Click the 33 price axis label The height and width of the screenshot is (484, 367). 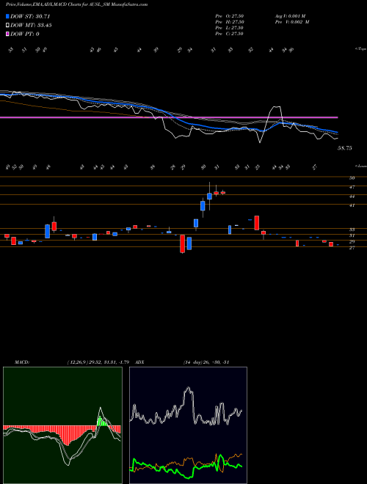[352, 230]
